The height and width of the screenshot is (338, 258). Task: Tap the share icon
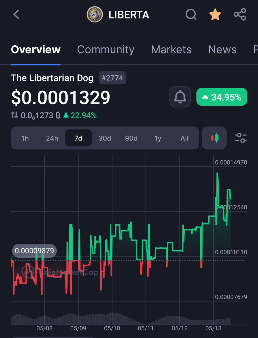(240, 14)
